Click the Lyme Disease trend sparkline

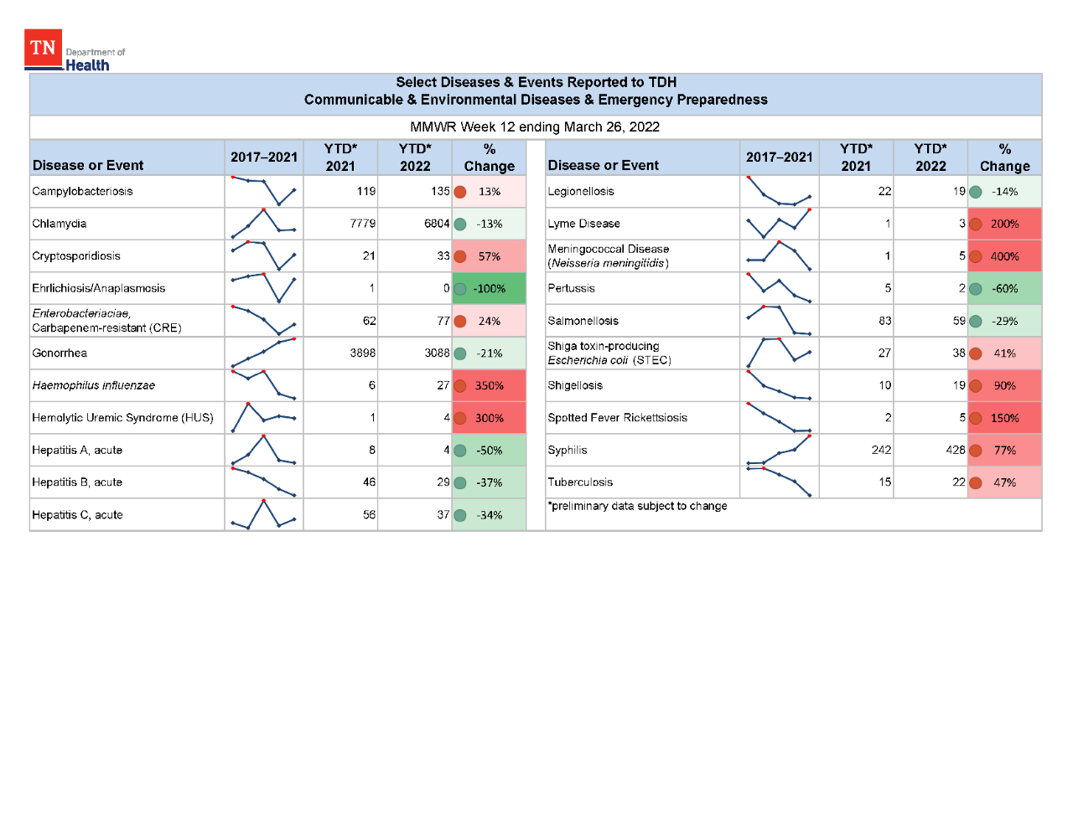pyautogui.click(x=779, y=224)
